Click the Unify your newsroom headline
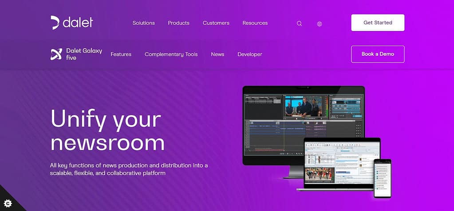The width and height of the screenshot is (454, 211). point(107,131)
